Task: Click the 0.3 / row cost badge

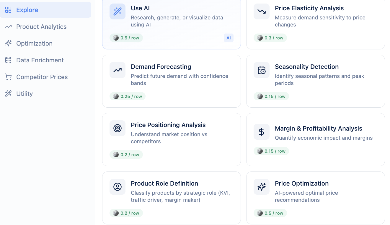Action: [270, 38]
